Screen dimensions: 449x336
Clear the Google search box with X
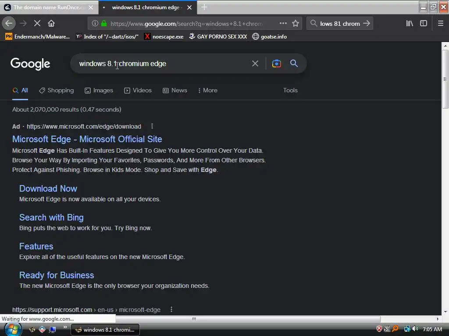click(255, 63)
